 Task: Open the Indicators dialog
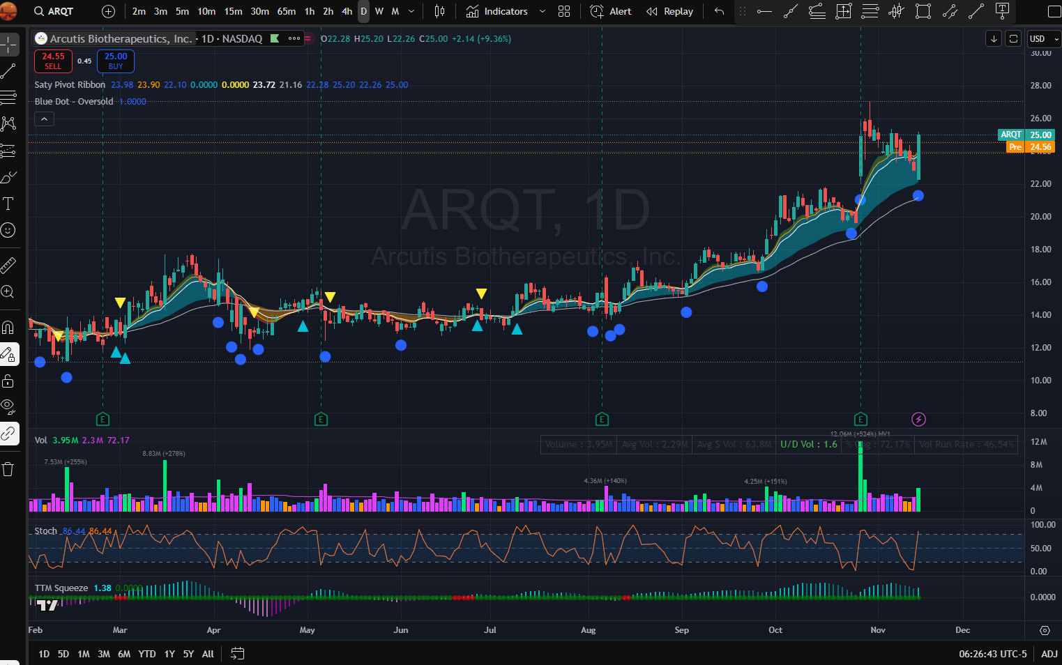497,11
